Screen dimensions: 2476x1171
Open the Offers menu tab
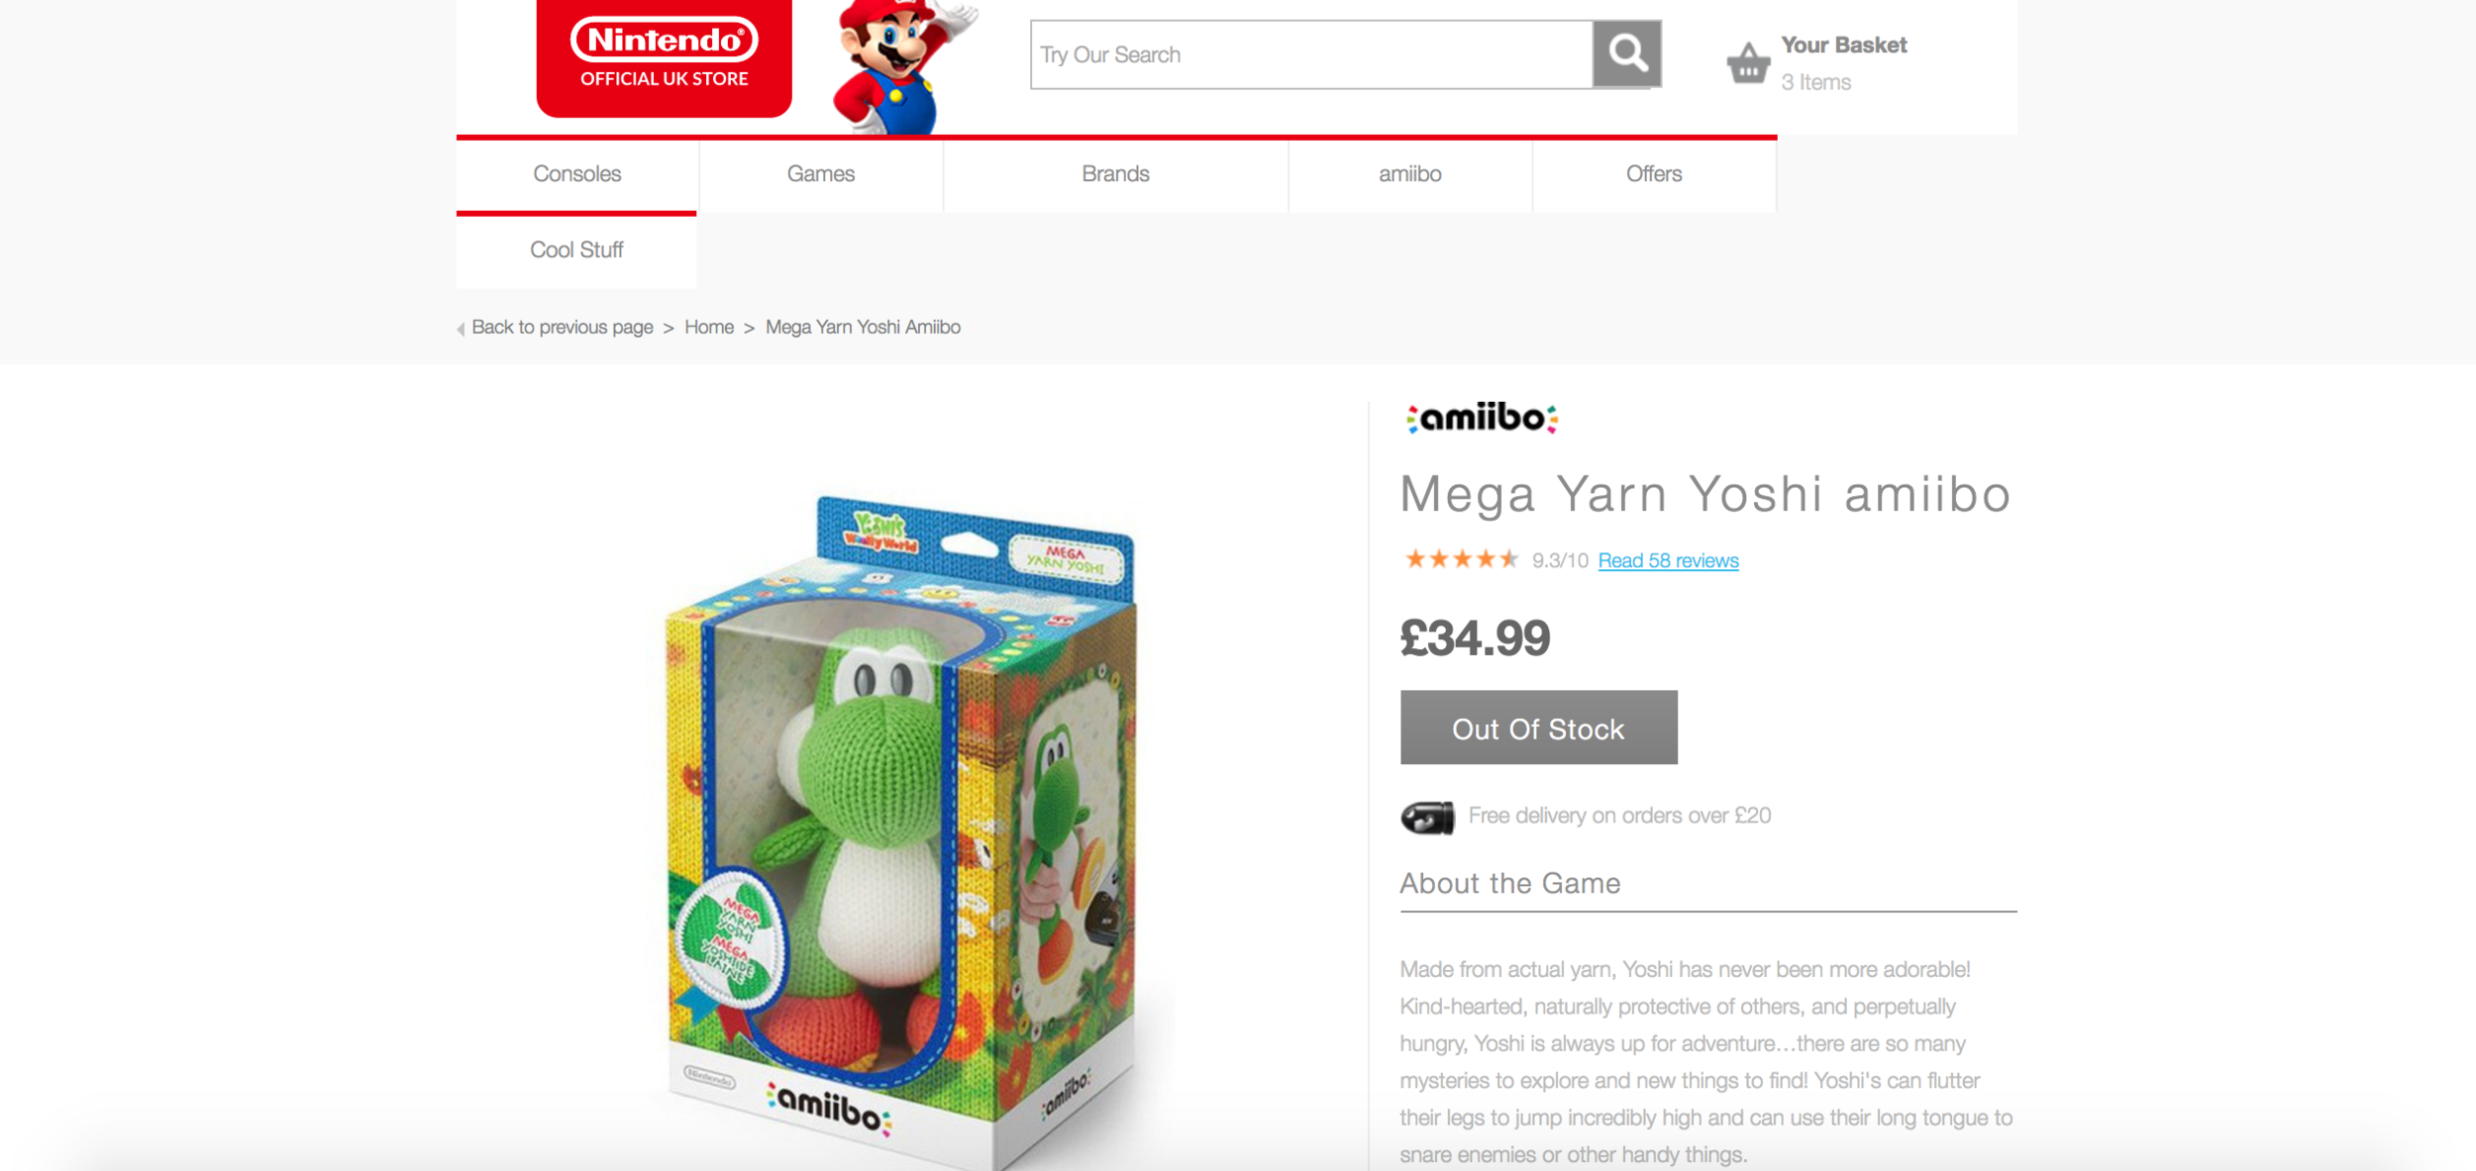(x=1654, y=174)
